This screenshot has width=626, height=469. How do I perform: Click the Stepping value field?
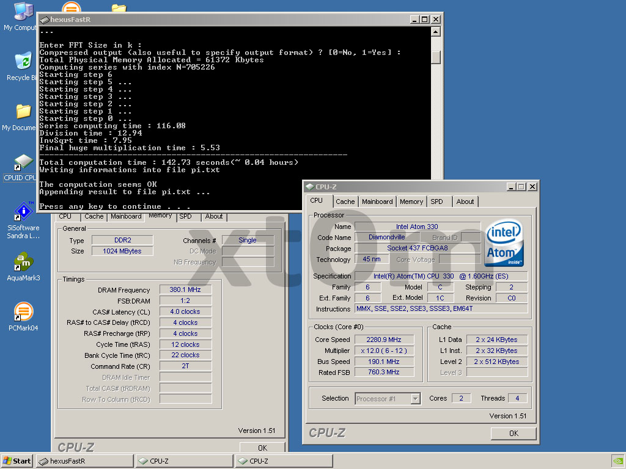click(512, 287)
